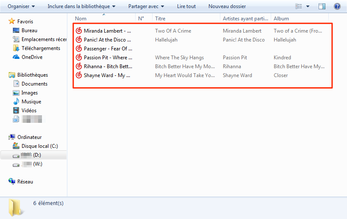347x219 pixels.
Task: Open Musique library in sidebar
Action: pos(31,102)
